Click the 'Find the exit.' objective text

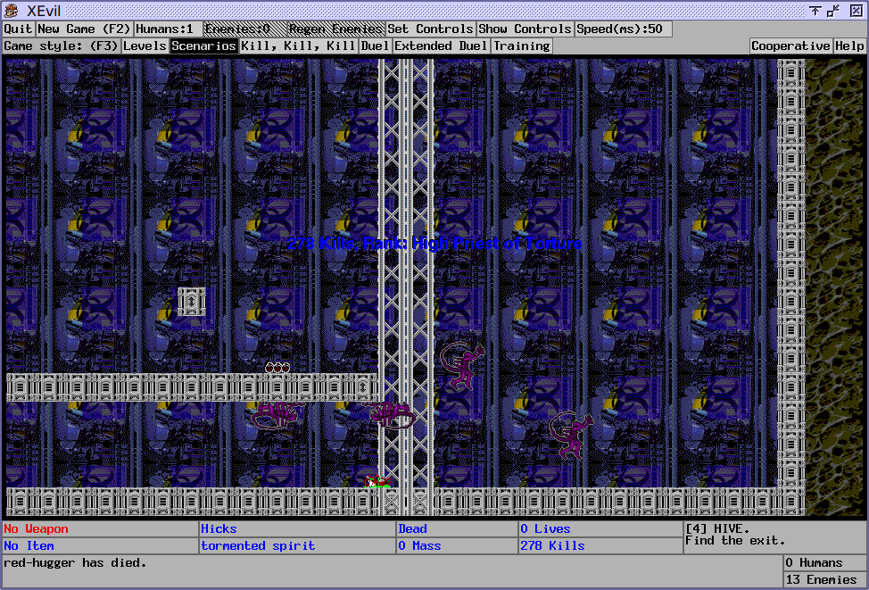point(735,540)
